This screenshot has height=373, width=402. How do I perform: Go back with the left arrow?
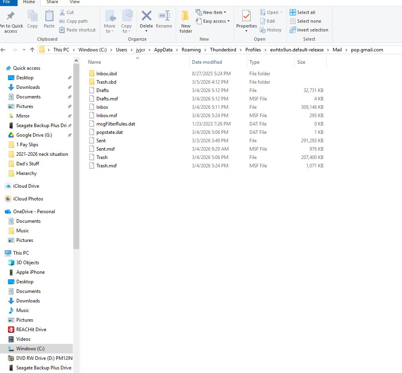pos(3,50)
